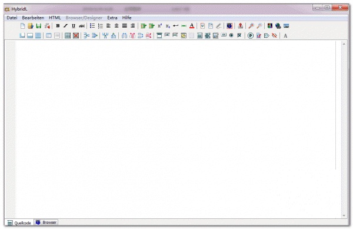Image resolution: width=353 pixels, height=229 pixels.
Task: Insert a numbered list
Action: (x=101, y=26)
